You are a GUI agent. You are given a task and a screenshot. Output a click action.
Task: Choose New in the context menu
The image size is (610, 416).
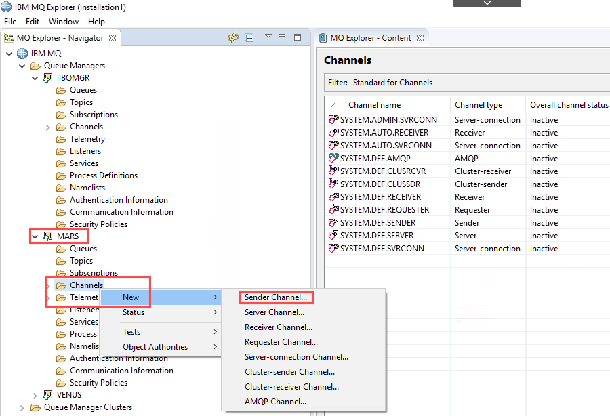[161, 297]
